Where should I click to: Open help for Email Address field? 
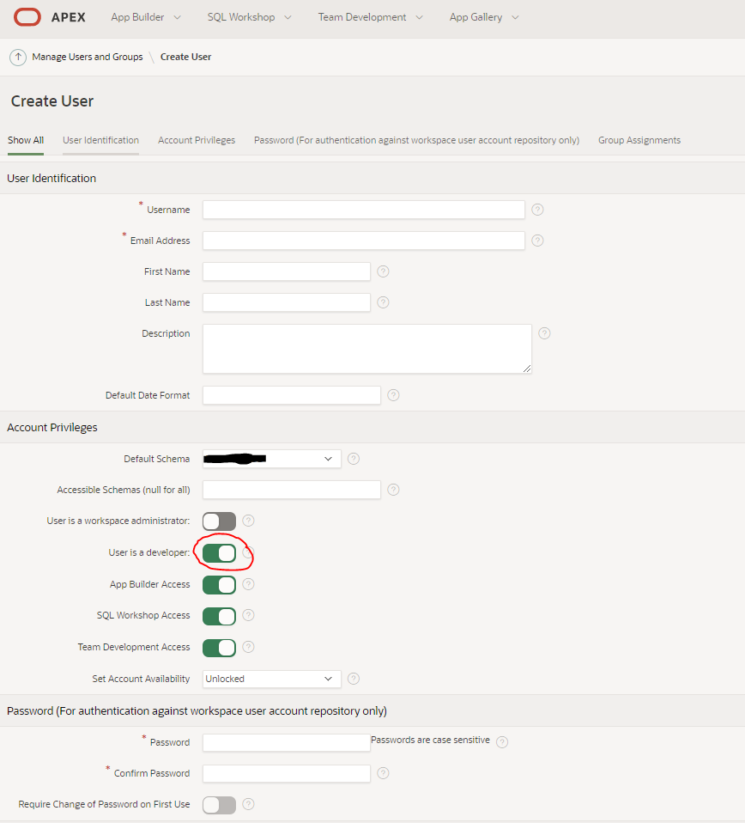(x=537, y=241)
